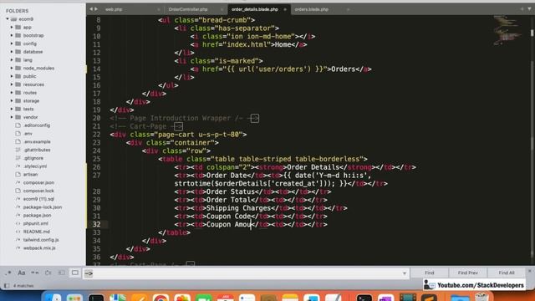Switch to the OrderController.php tab
The width and height of the screenshot is (535, 301).
(x=187, y=9)
